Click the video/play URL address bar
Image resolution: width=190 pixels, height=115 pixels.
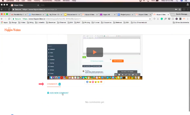82,19
